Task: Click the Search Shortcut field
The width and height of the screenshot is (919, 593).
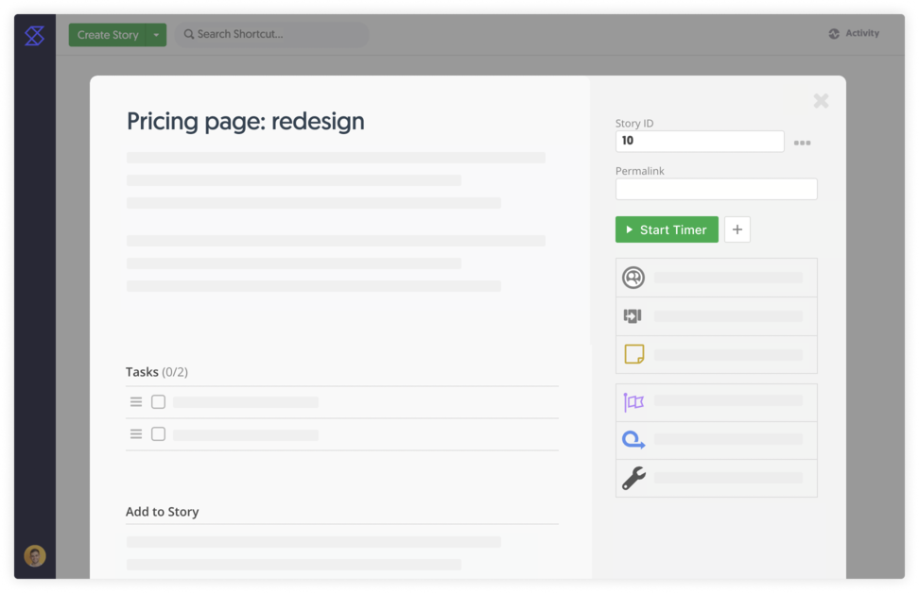Action: click(272, 35)
